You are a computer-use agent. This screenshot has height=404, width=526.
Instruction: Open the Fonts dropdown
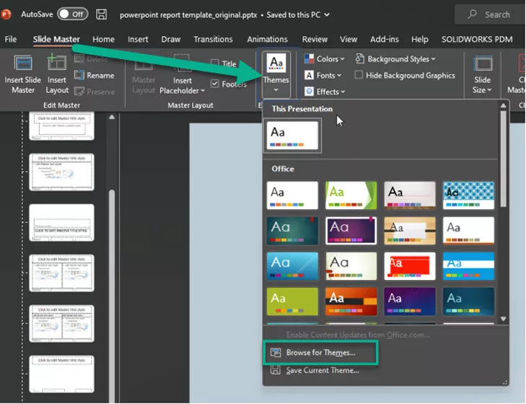pyautogui.click(x=323, y=75)
